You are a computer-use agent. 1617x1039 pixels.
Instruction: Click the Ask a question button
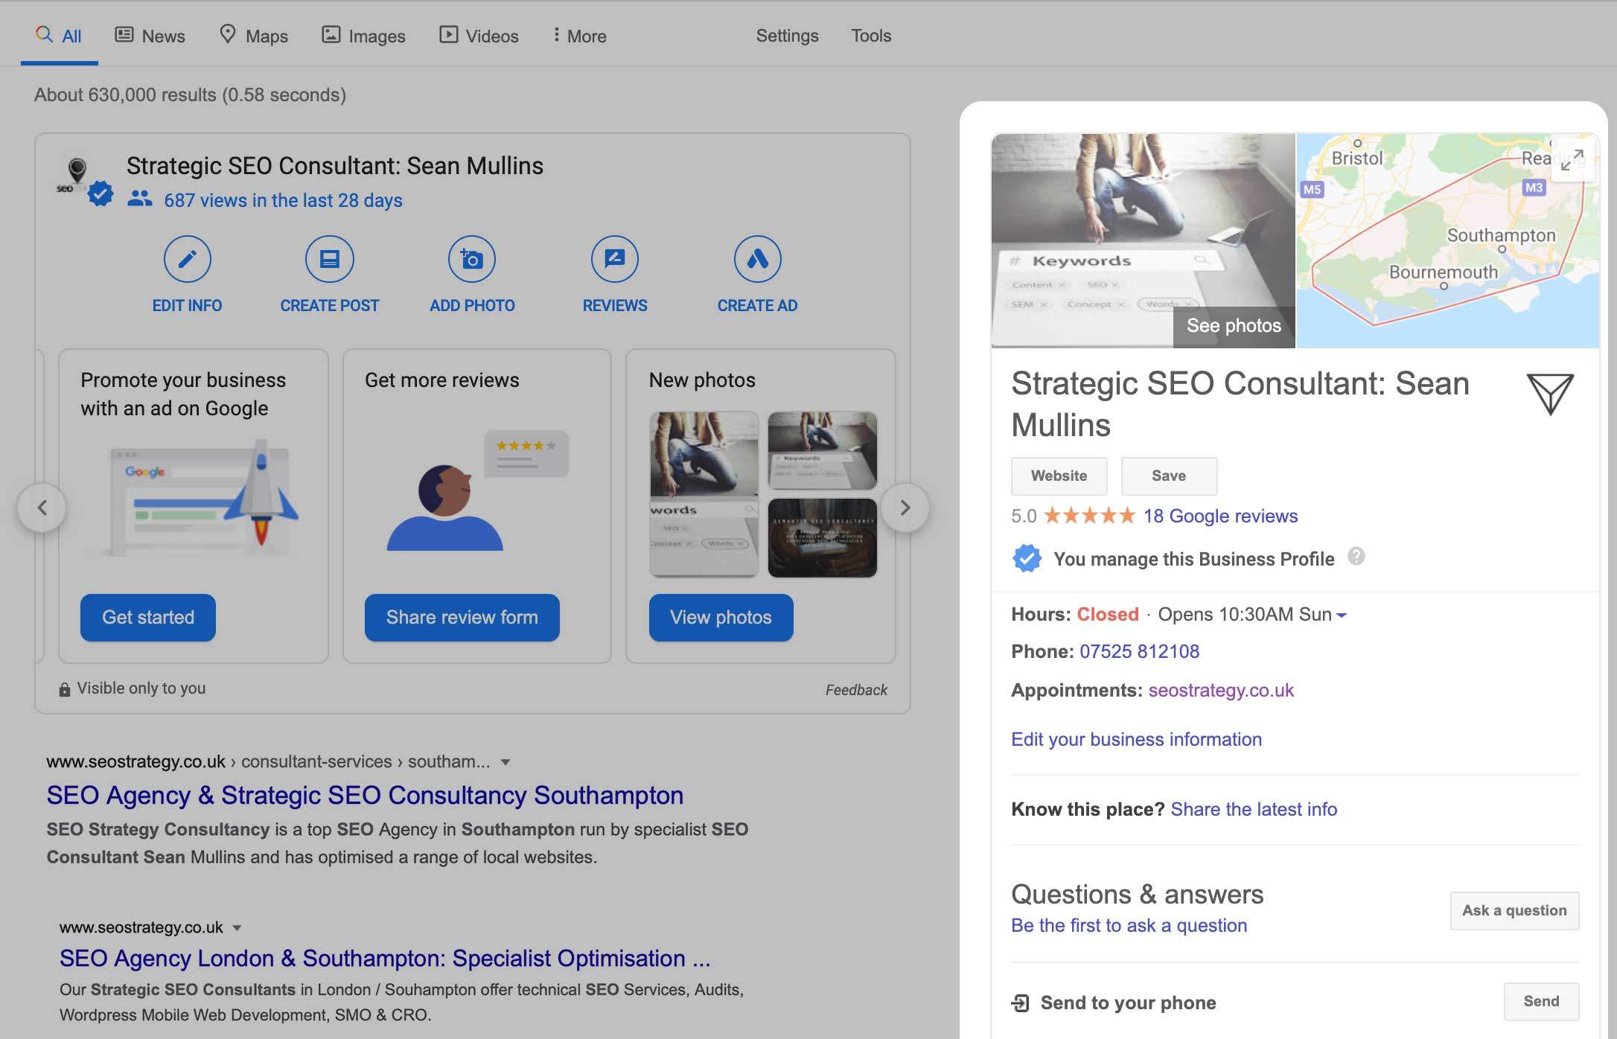[1514, 910]
